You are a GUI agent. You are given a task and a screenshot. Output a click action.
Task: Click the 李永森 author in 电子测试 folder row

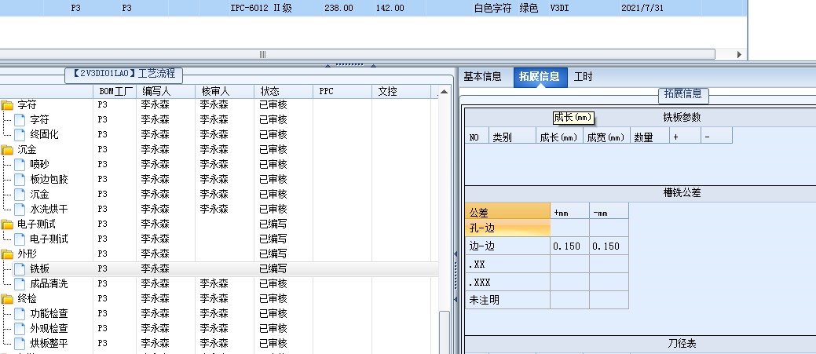155,224
